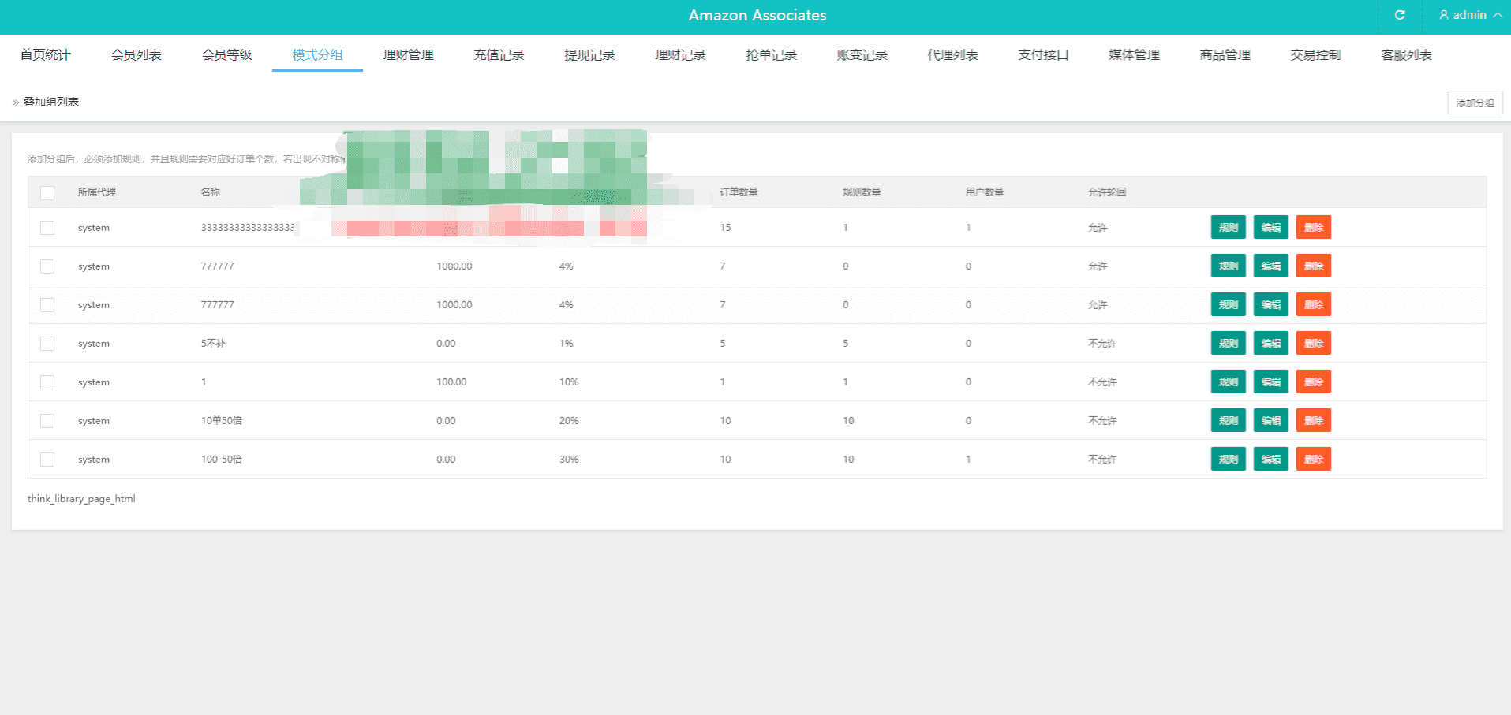
Task: Click the 添加分组 button
Action: click(1475, 102)
